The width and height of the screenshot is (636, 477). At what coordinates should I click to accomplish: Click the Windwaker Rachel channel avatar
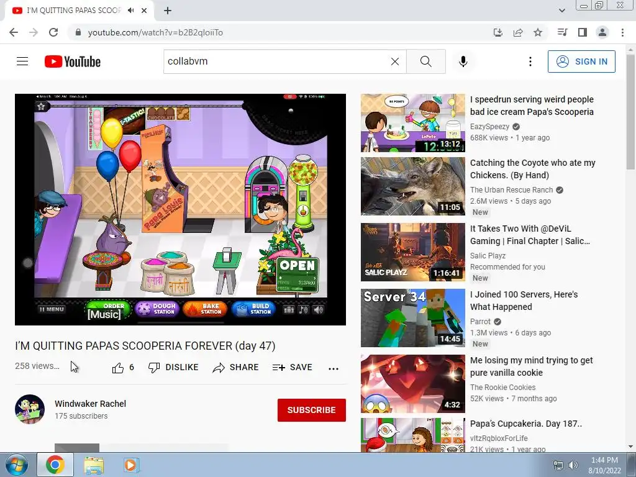[x=30, y=409]
